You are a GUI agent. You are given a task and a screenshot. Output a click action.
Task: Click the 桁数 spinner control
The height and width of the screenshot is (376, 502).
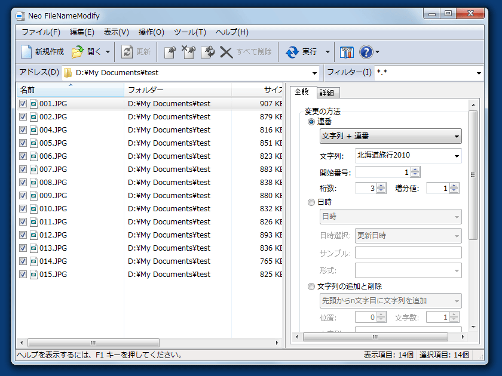pyautogui.click(x=381, y=188)
